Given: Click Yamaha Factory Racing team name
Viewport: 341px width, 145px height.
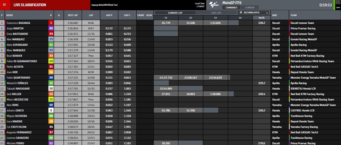Looking at the screenshot, I should 304,127.
